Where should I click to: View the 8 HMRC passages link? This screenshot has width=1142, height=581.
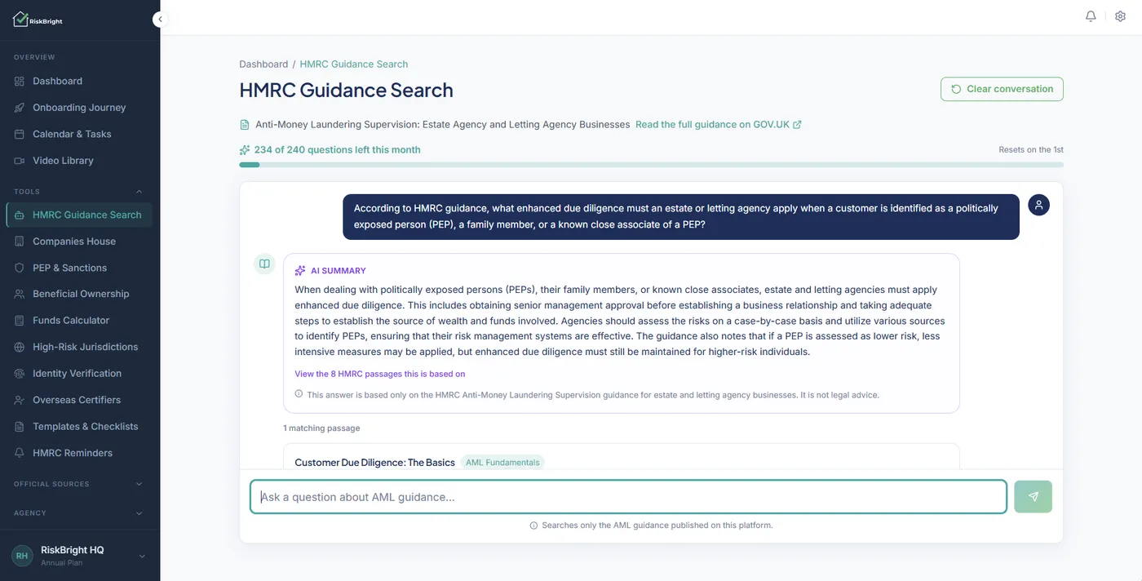(x=380, y=374)
